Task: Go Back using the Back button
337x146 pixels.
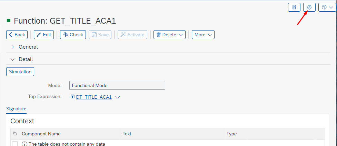Action: [17, 35]
